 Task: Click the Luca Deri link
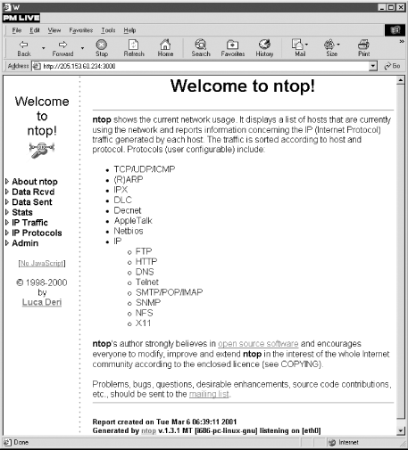pyautogui.click(x=42, y=302)
